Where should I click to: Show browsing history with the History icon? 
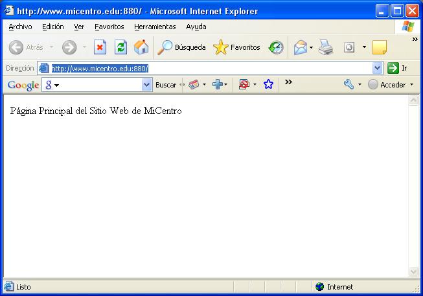[x=277, y=47]
